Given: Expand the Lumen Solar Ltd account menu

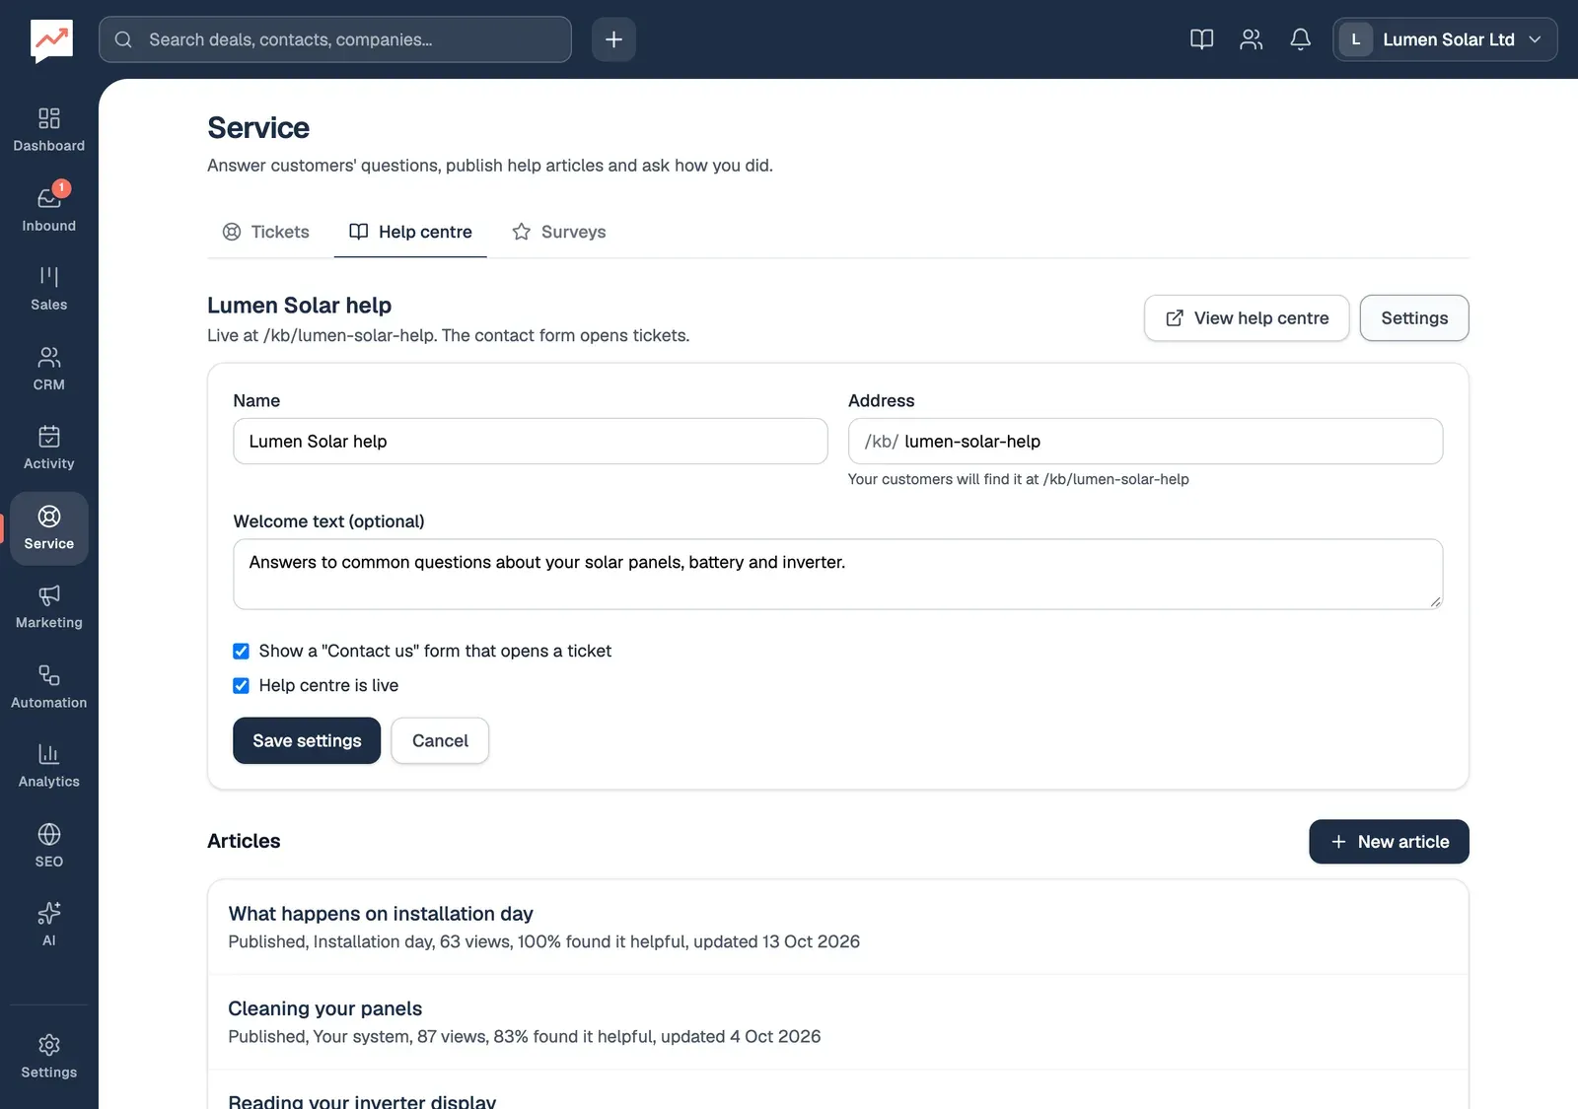Looking at the screenshot, I should pyautogui.click(x=1445, y=39).
